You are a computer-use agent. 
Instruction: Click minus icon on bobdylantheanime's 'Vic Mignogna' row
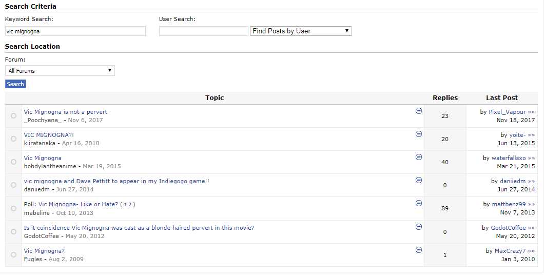pyautogui.click(x=419, y=157)
